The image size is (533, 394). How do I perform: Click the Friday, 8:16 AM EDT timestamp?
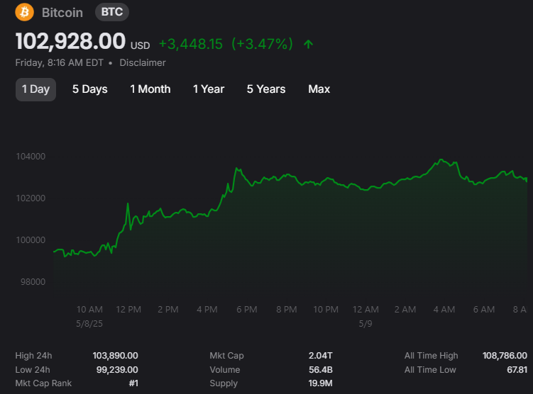pos(59,63)
